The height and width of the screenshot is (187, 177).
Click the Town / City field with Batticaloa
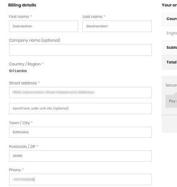click(80, 132)
